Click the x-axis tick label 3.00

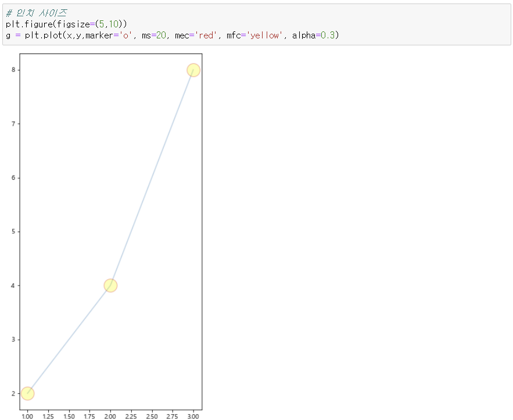click(193, 417)
